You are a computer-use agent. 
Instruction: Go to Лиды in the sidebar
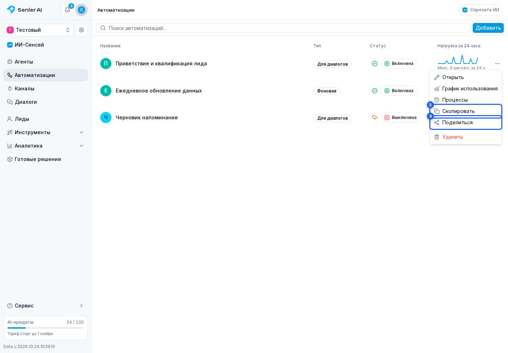(x=46, y=119)
